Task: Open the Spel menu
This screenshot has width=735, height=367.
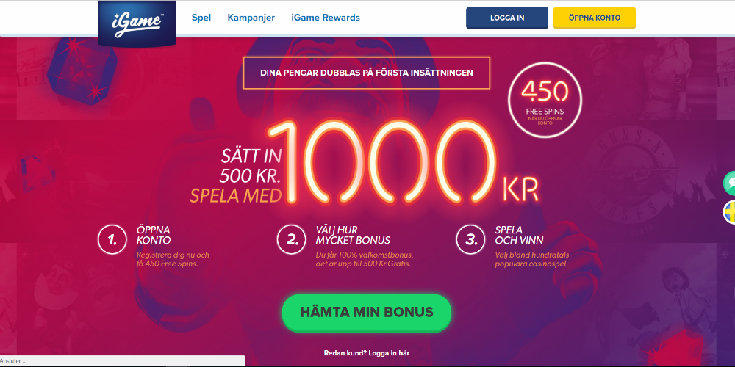Action: pos(201,18)
